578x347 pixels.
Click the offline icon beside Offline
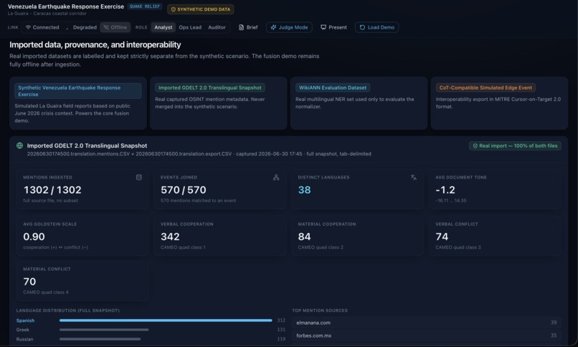tap(106, 27)
